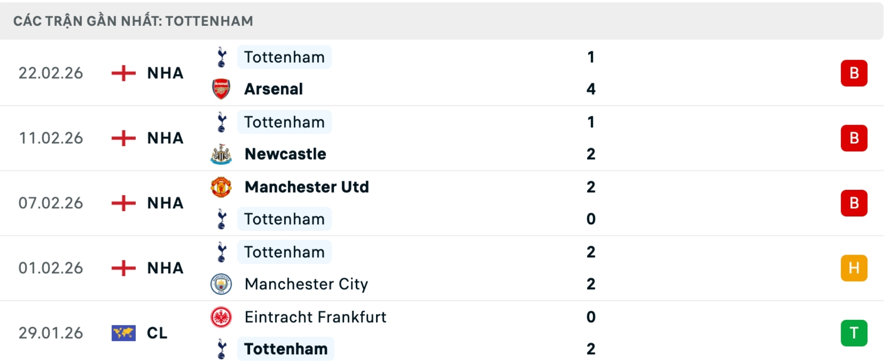Click the red B badge for the Arsenal match

[x=854, y=73]
